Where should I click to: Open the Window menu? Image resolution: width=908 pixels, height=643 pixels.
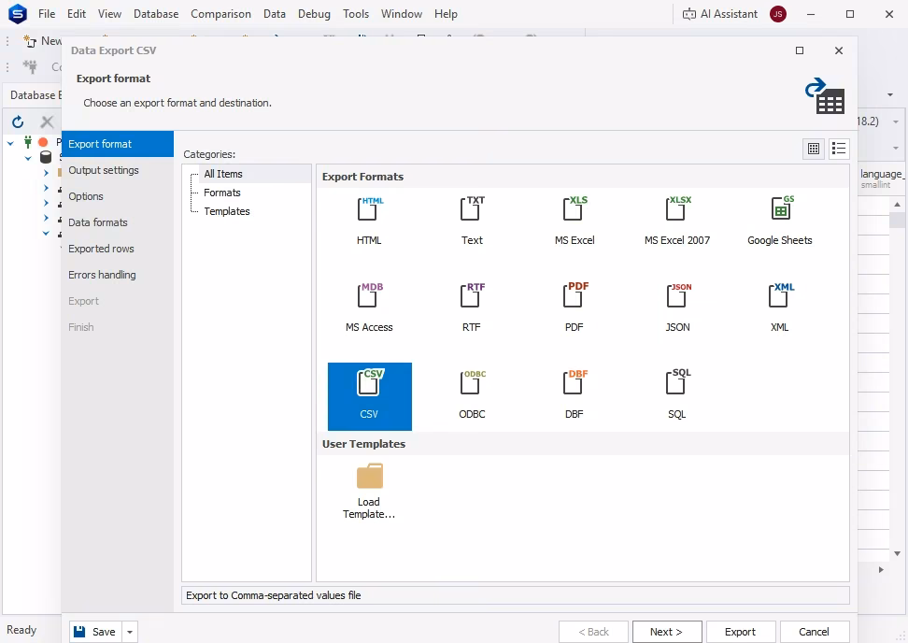(402, 14)
